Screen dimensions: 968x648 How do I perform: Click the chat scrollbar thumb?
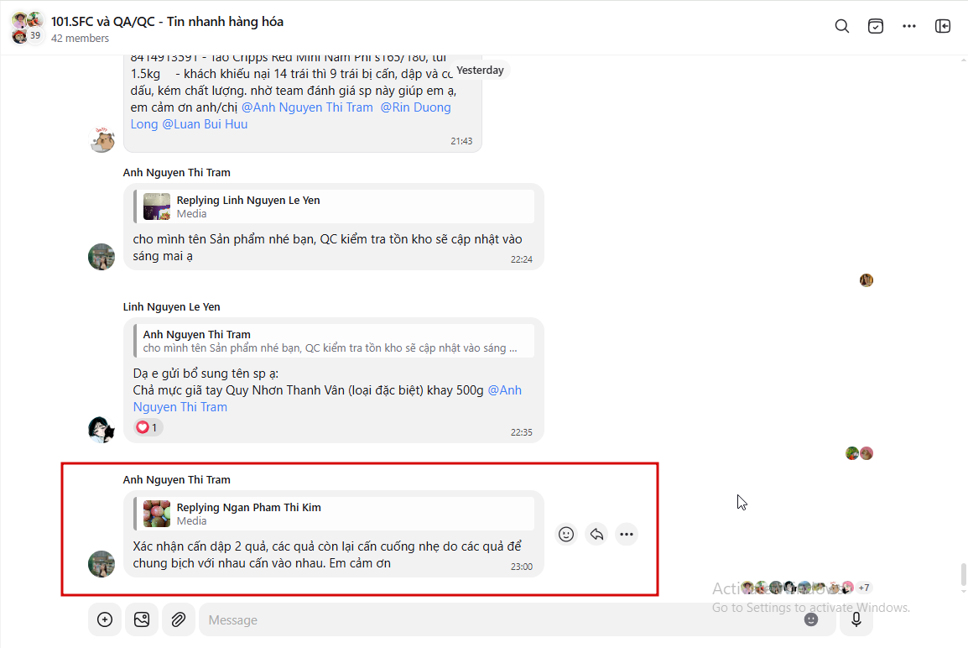964,574
